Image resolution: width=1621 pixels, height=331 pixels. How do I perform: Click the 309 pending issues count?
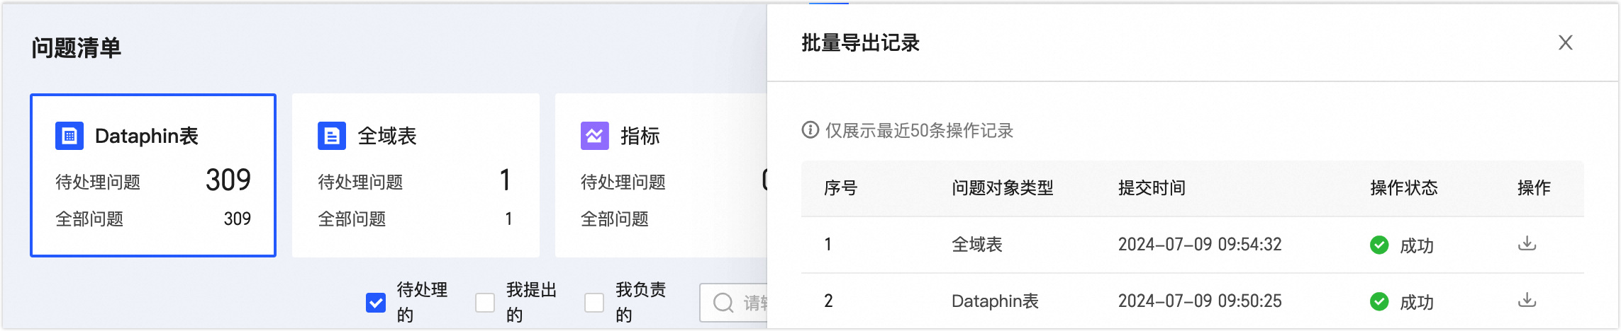228,180
